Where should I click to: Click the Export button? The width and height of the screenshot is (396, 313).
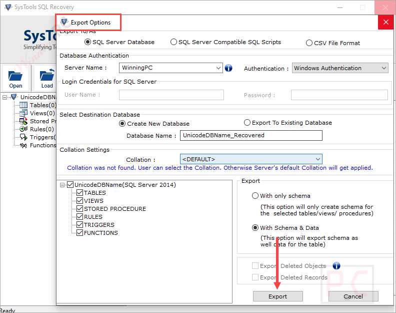tap(278, 296)
